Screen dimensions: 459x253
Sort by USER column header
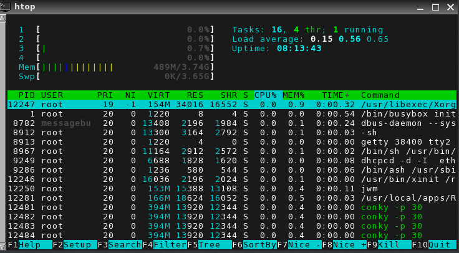tap(52, 95)
